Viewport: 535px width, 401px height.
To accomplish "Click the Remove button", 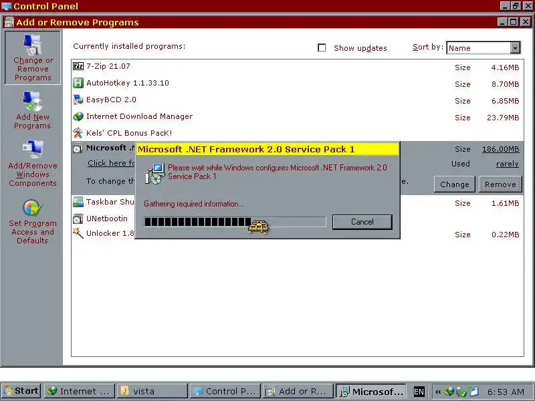I will click(x=500, y=184).
